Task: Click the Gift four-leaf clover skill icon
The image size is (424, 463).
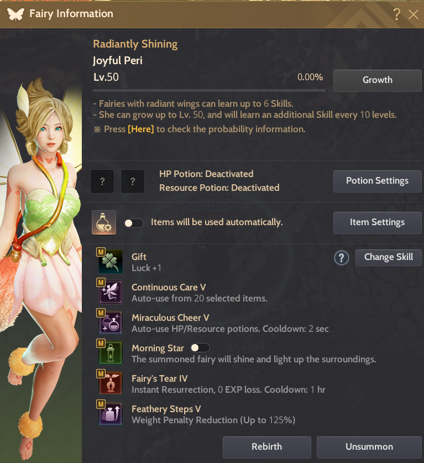Action: coord(111,262)
